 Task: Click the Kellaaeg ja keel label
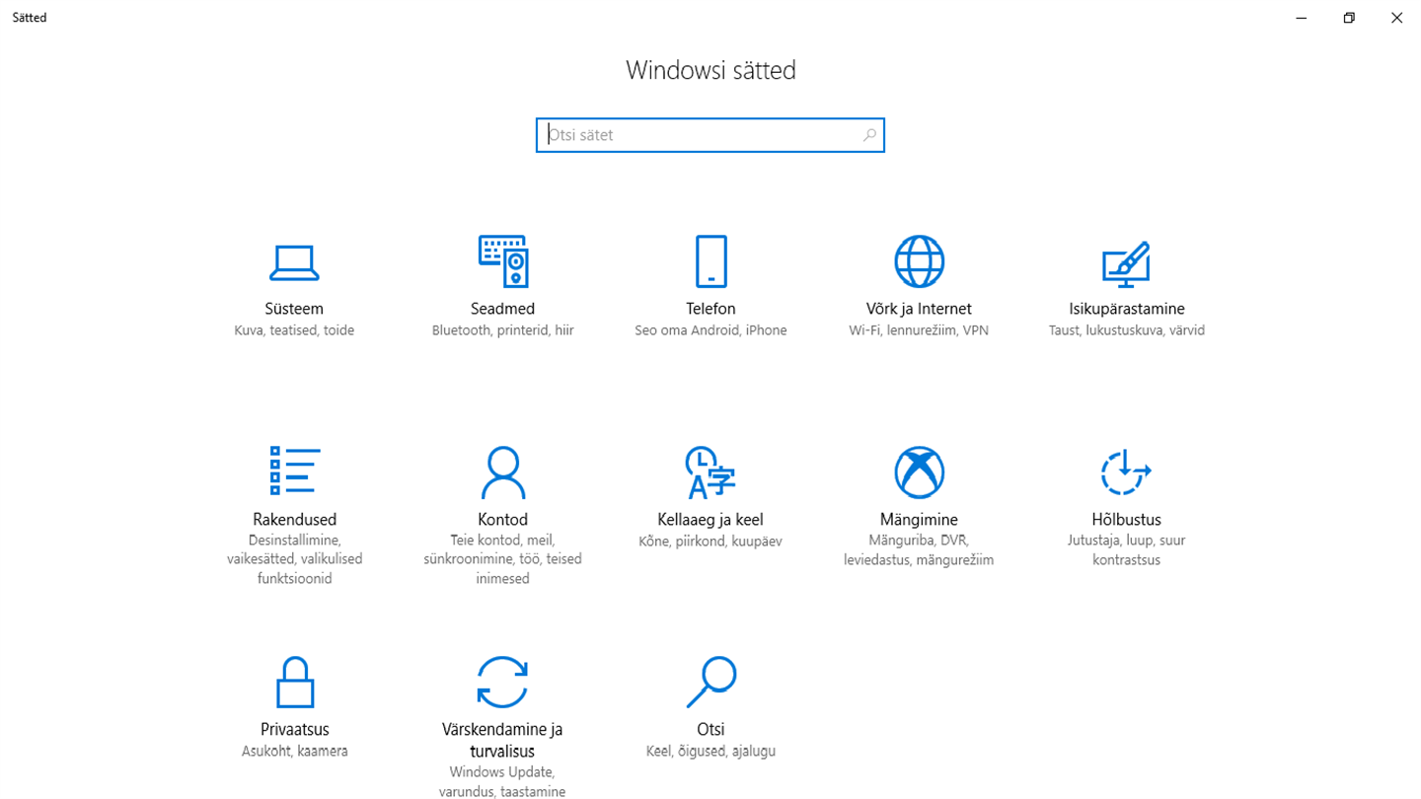click(710, 519)
